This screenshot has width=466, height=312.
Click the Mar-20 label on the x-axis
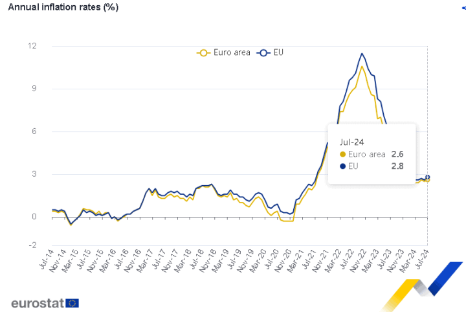[258, 261]
